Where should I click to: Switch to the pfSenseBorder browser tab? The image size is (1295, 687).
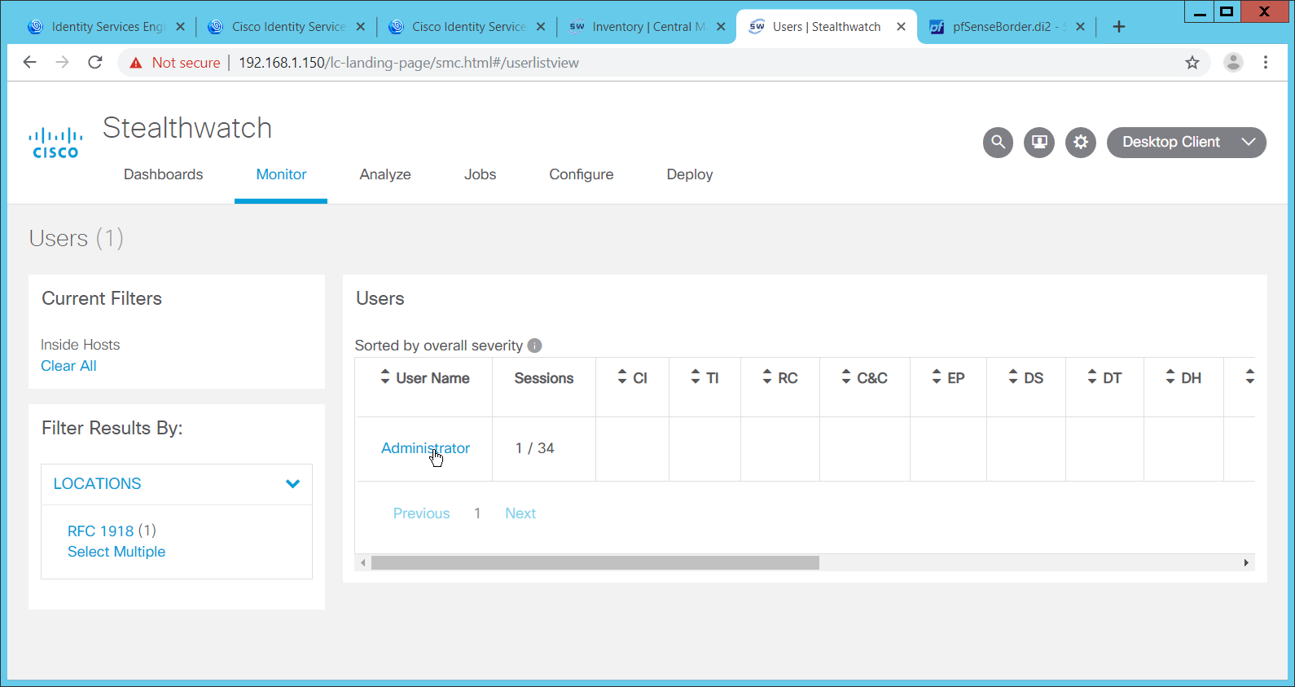[1001, 27]
